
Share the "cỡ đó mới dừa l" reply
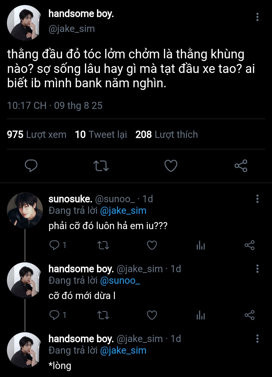[x=250, y=315]
